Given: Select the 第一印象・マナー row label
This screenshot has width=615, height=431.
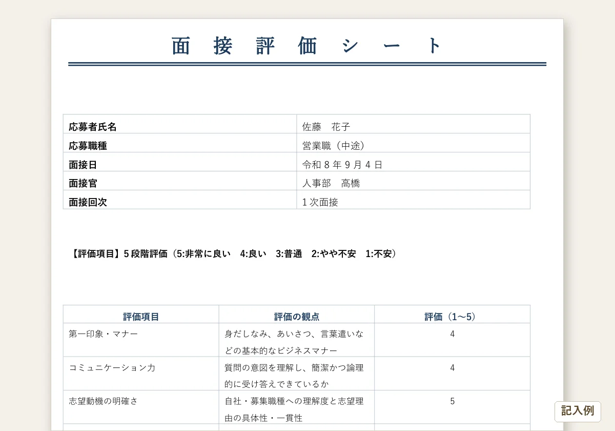Looking at the screenshot, I should point(141,340).
